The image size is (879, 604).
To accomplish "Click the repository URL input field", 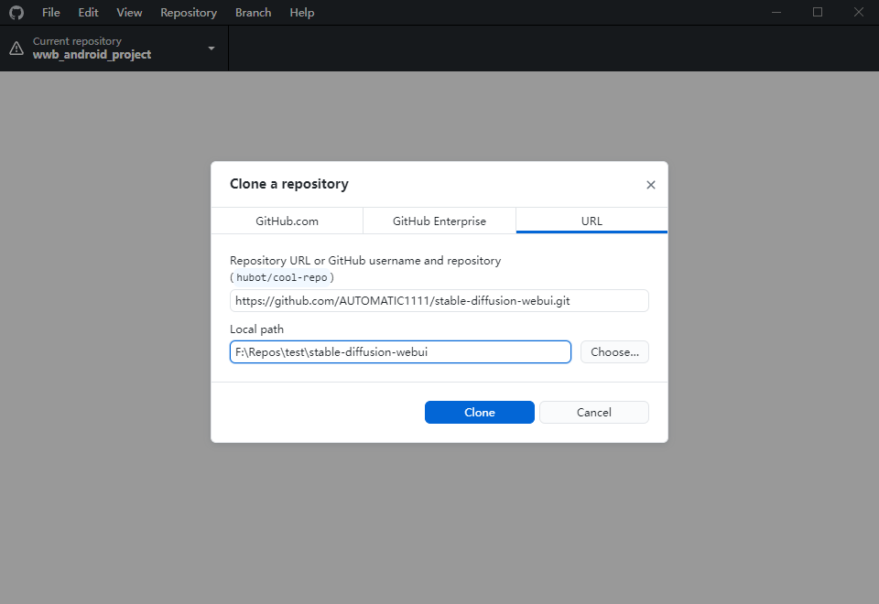I will tap(439, 300).
